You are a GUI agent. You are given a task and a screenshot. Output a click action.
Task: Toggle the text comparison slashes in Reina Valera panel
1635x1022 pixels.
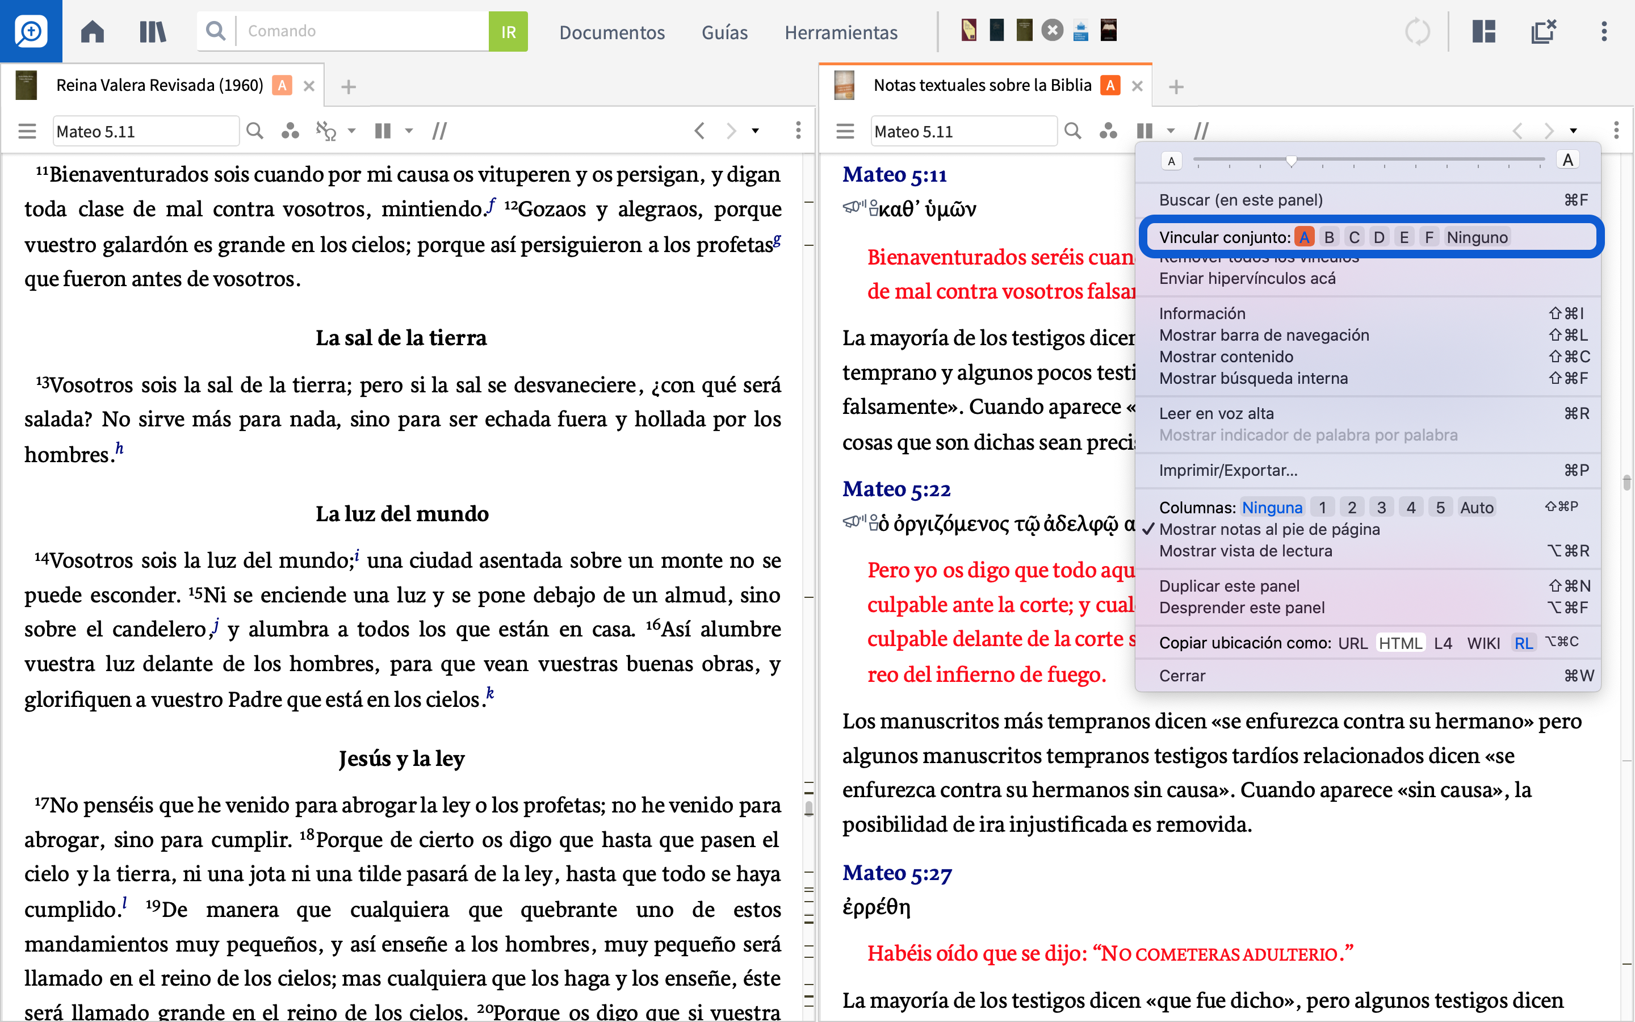click(x=439, y=131)
